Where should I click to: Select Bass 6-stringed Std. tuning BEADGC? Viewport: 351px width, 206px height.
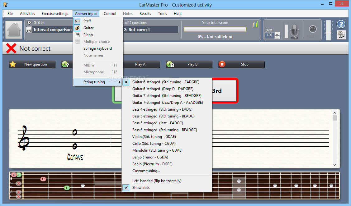point(167,130)
